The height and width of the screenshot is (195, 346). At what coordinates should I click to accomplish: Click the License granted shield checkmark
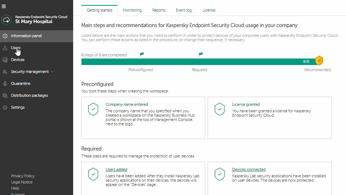(x=220, y=109)
